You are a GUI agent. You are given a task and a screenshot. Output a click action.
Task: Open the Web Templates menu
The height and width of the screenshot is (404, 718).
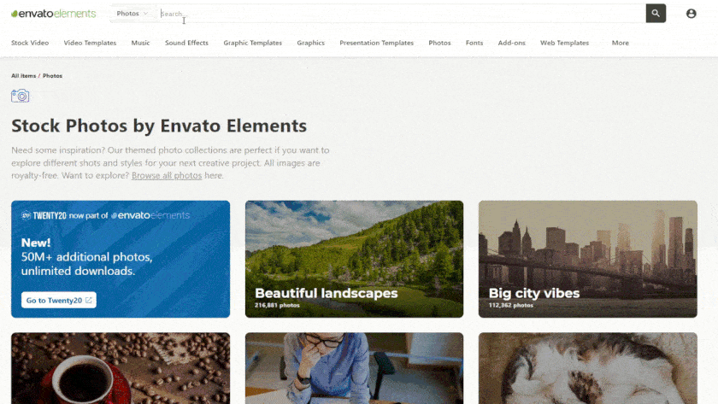pyautogui.click(x=564, y=43)
